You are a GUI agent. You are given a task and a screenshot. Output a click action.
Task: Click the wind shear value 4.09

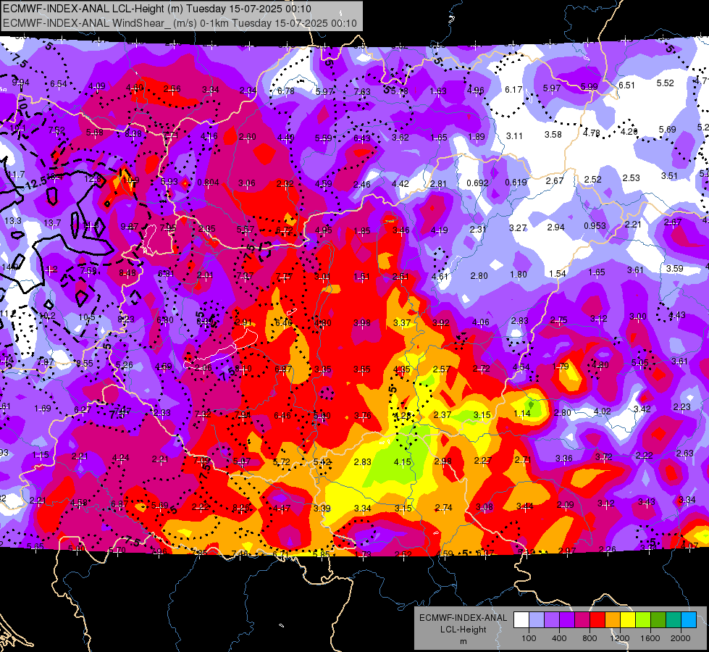pos(97,86)
